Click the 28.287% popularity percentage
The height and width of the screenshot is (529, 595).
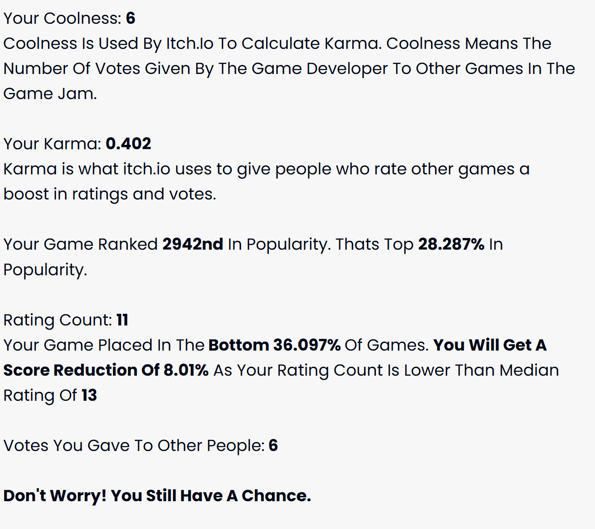click(x=451, y=244)
